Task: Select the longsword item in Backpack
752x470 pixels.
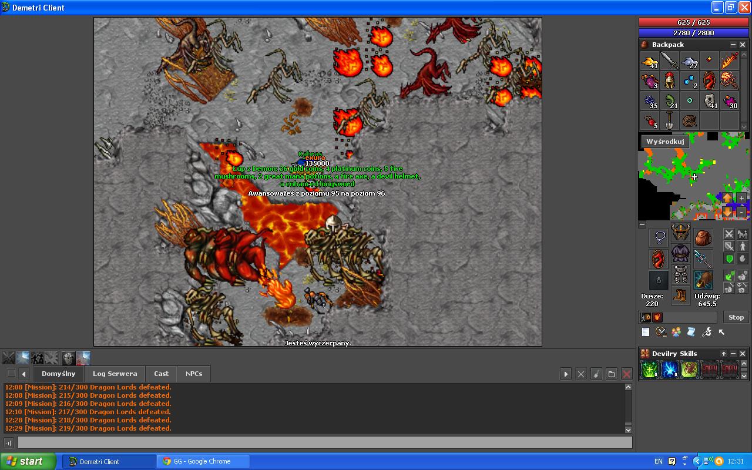Action: [669, 61]
